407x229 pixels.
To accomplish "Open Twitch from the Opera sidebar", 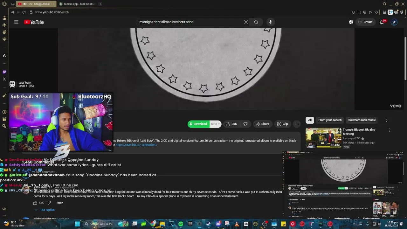I will pyautogui.click(x=4, y=72).
